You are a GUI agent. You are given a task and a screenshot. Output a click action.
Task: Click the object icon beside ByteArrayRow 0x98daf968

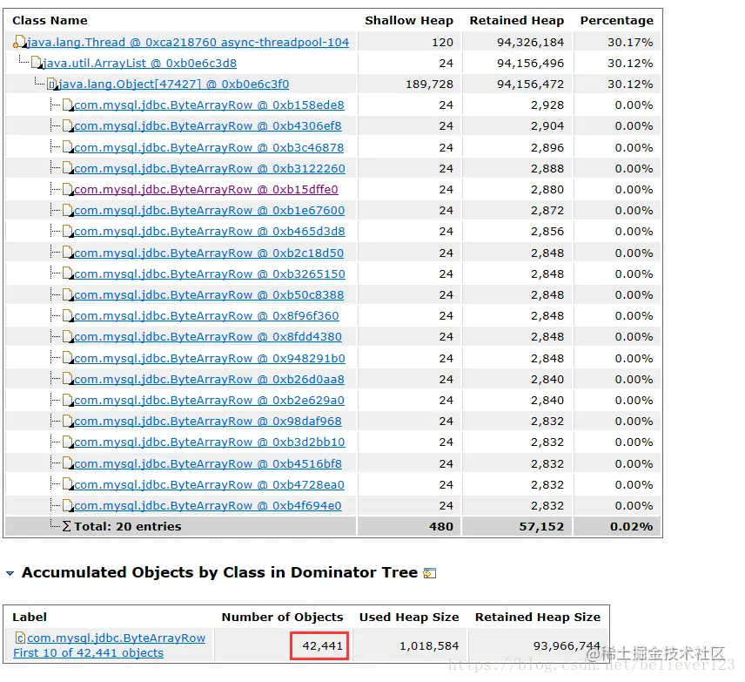pos(68,422)
